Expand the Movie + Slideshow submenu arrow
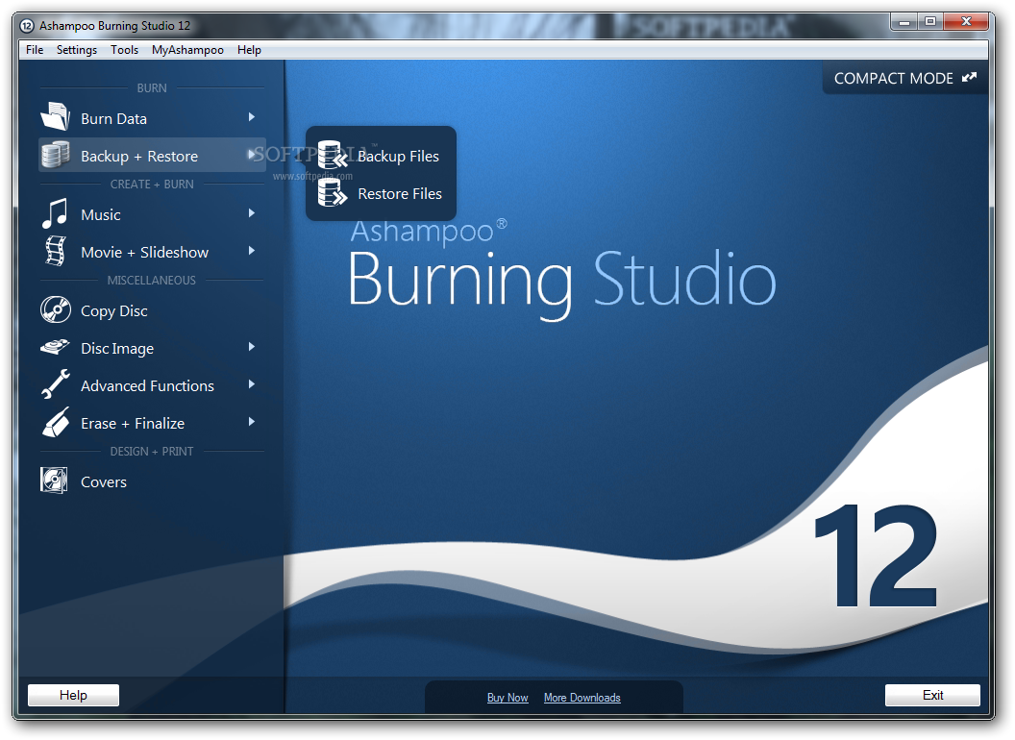The width and height of the screenshot is (1015, 740). coord(252,251)
